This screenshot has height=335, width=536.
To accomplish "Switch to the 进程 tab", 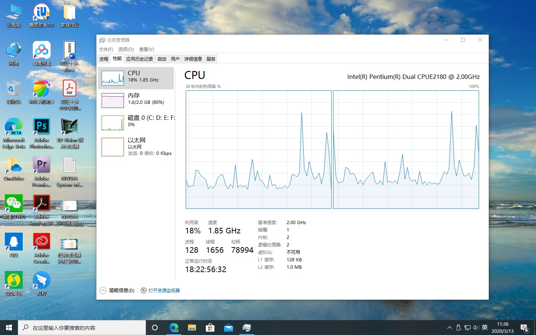I will (104, 59).
